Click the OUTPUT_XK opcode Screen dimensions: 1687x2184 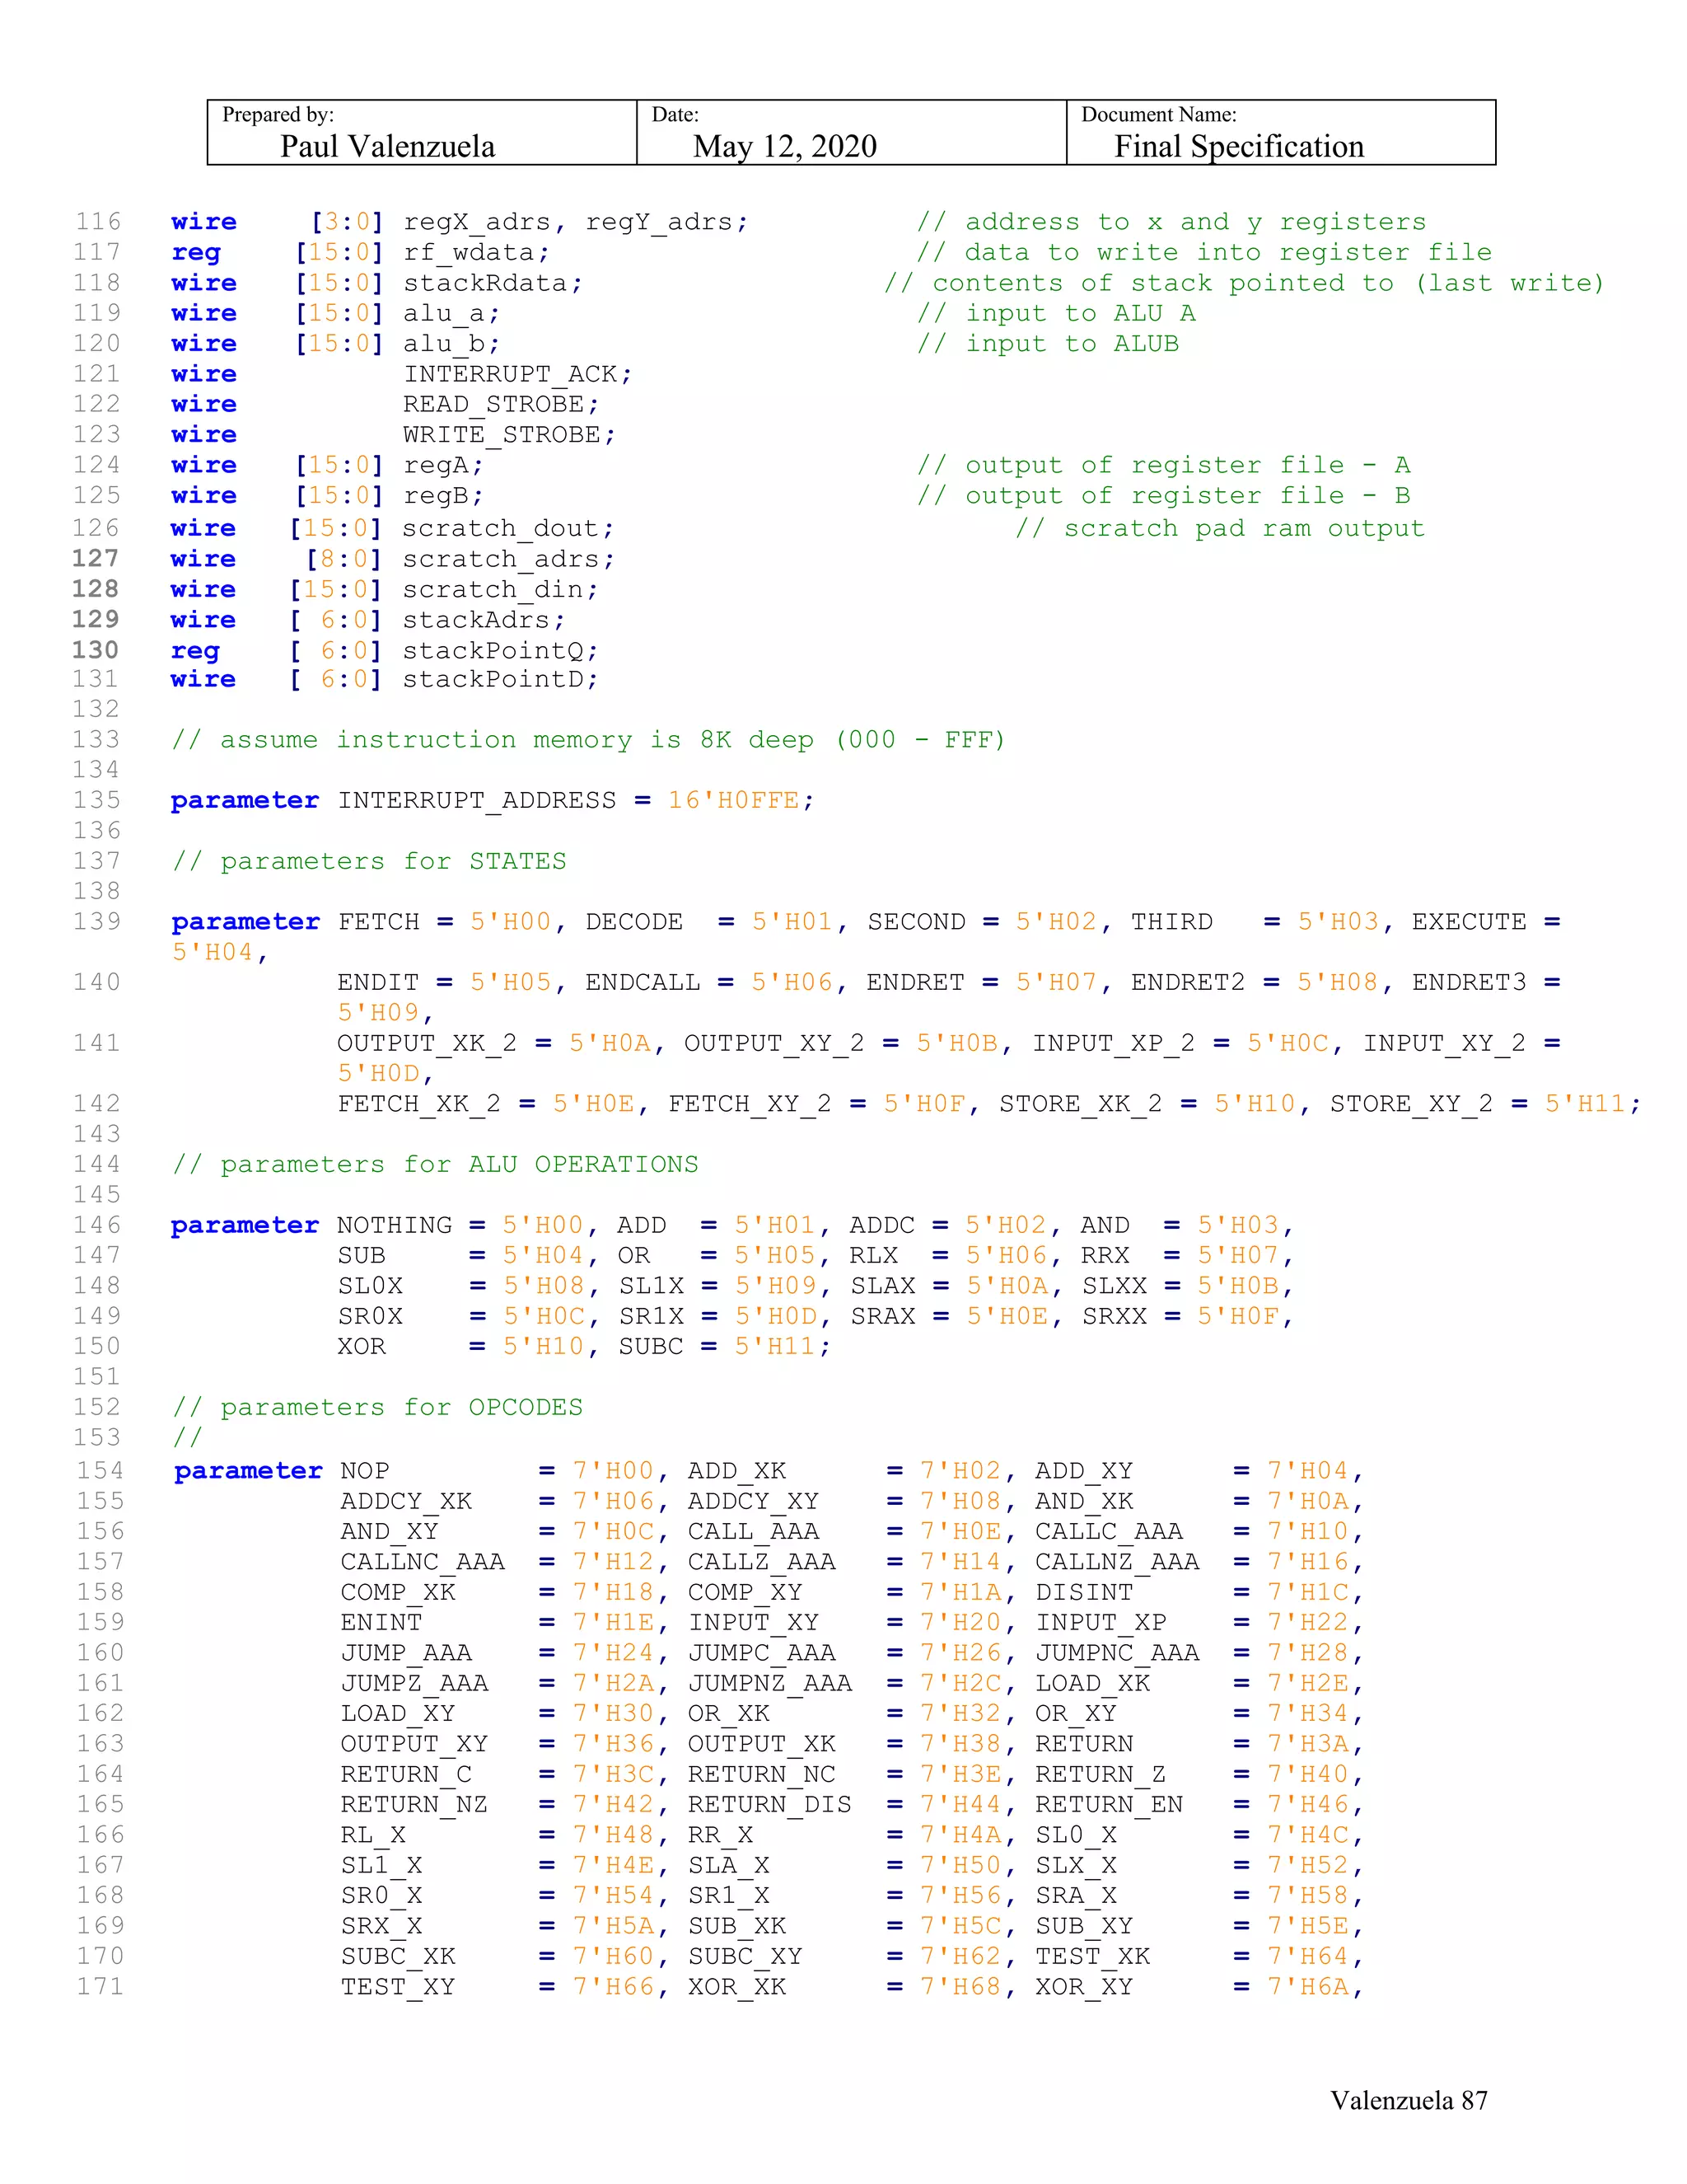pyautogui.click(x=762, y=1744)
